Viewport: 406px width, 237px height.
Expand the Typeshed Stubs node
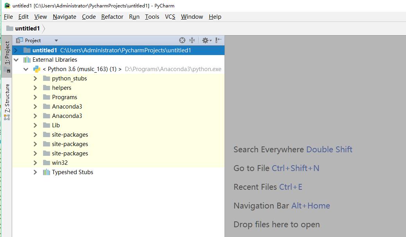coord(35,172)
